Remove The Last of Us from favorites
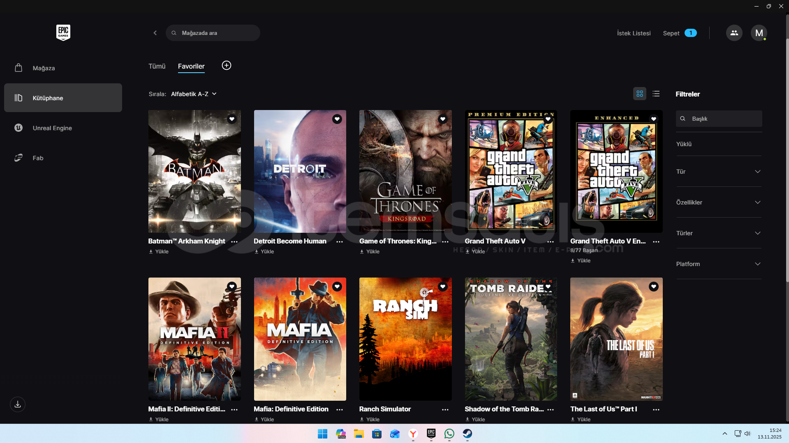 (x=653, y=287)
